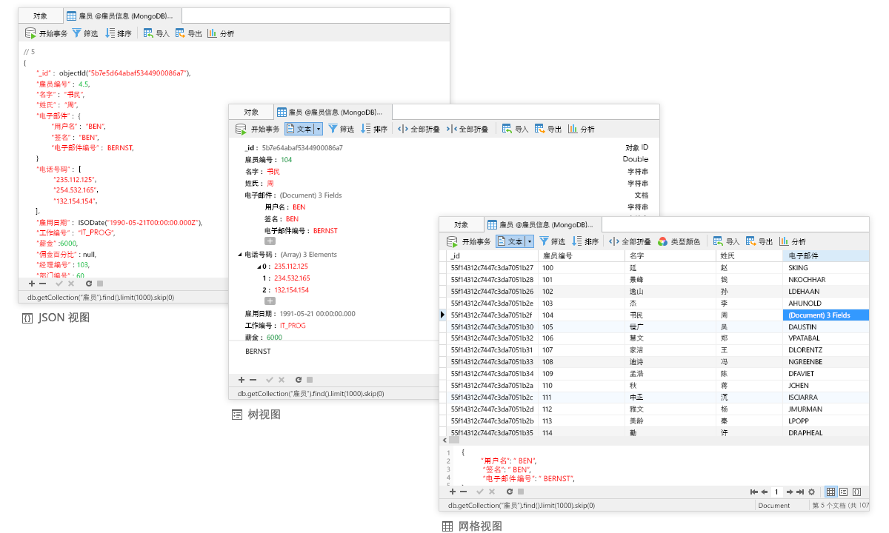The width and height of the screenshot is (889, 533).
Task: Open 文本 dropdown arrow in grid view toolbar
Action: (x=530, y=241)
